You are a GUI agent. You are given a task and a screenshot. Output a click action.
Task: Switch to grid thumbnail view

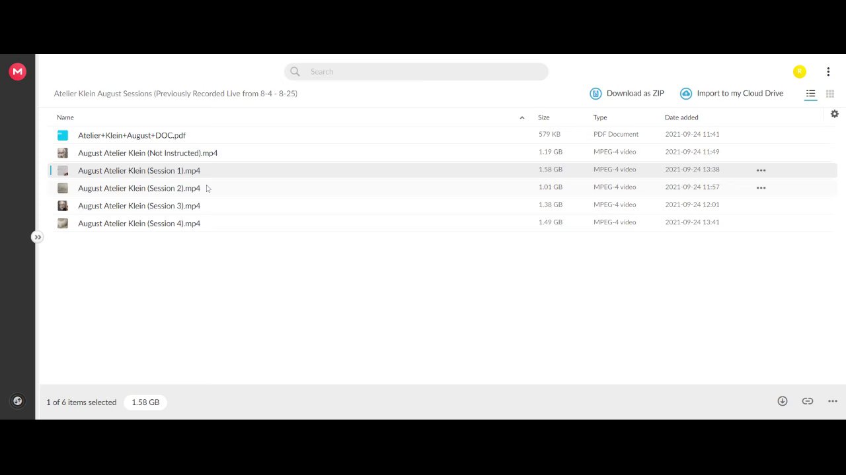click(830, 94)
